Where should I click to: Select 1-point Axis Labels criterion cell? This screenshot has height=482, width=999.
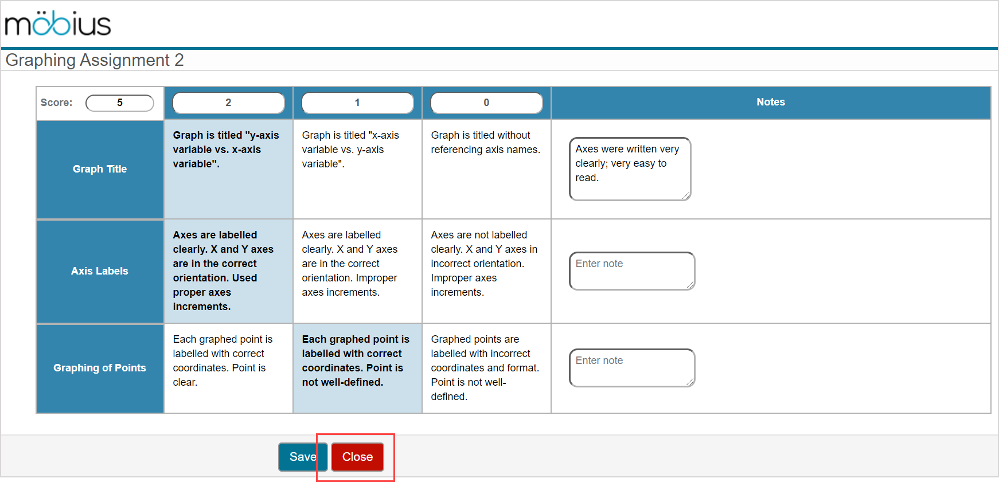[357, 271]
